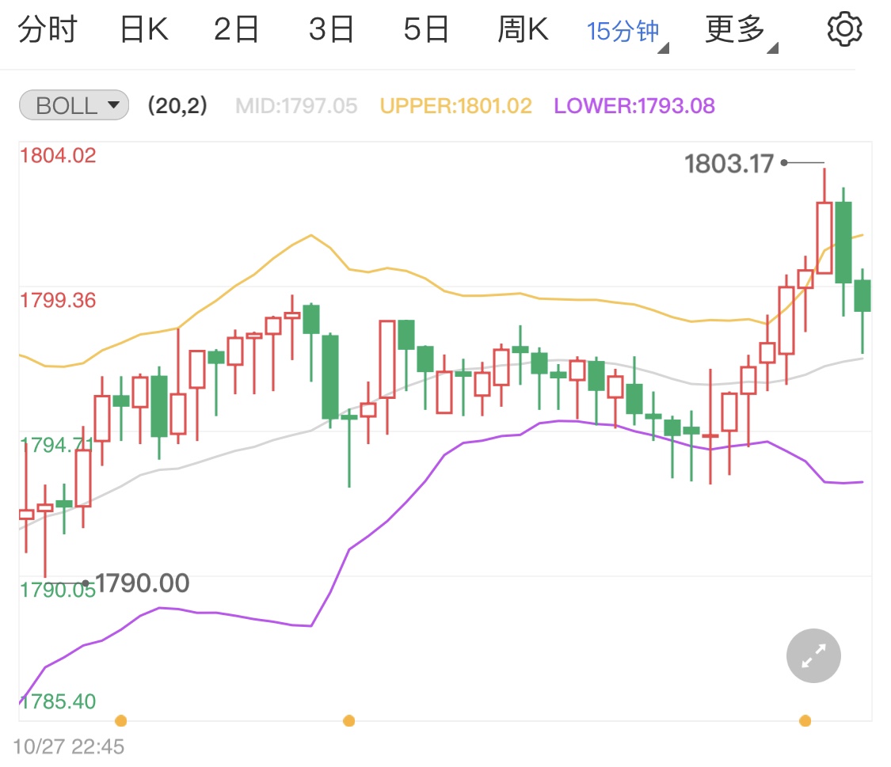Click the MID:1797.05 value

click(x=296, y=105)
